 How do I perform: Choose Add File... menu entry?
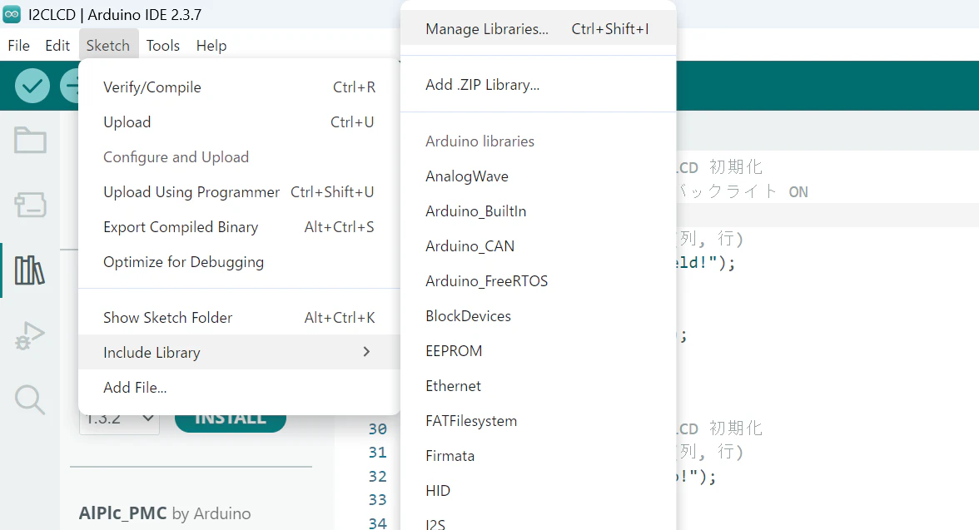point(239,388)
